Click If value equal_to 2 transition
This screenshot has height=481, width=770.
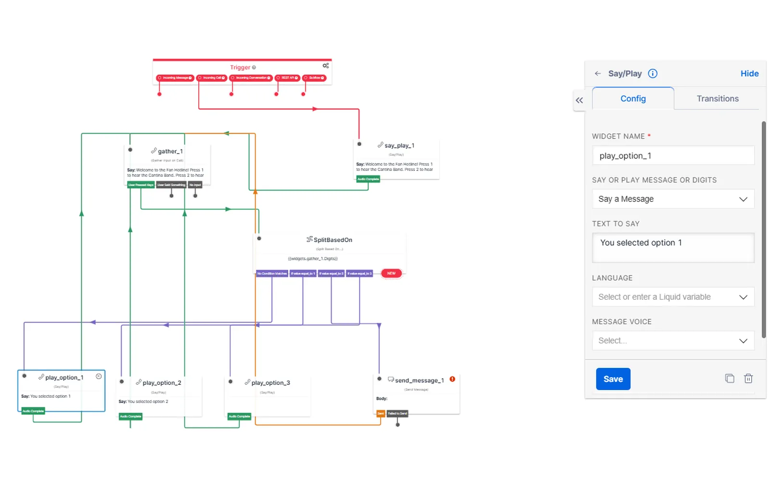point(331,273)
